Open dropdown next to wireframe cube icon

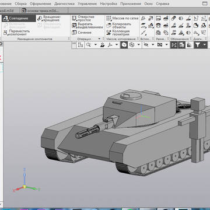(x=139, y=45)
